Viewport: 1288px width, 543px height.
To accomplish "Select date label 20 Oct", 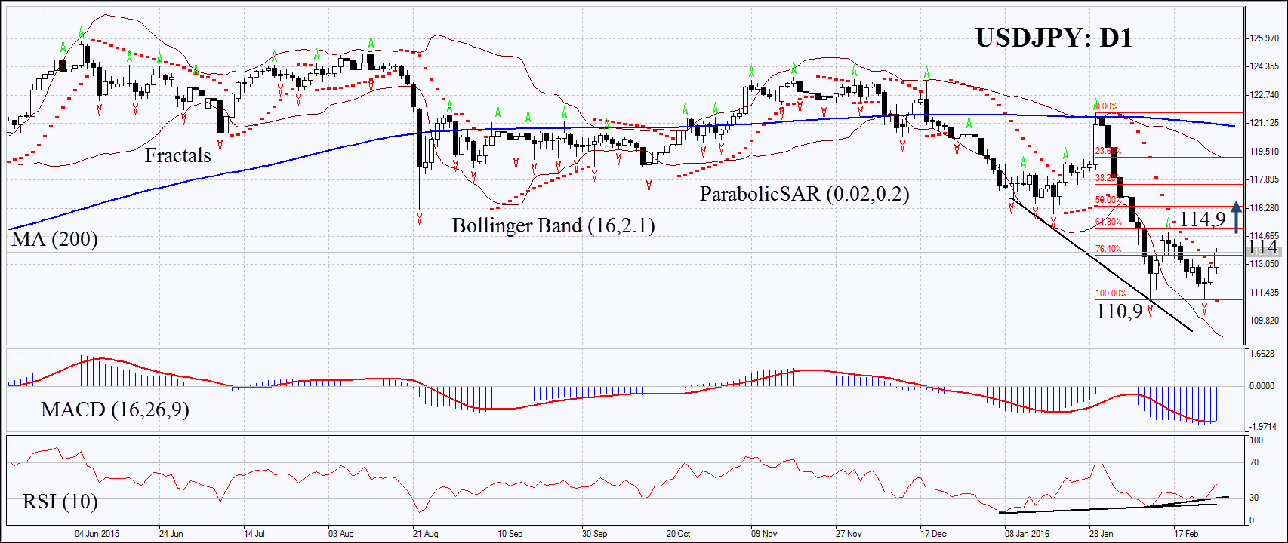I will [678, 534].
